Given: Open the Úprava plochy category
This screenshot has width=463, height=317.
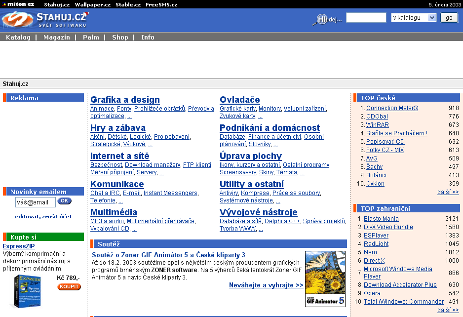Looking at the screenshot, I should [x=251, y=156].
